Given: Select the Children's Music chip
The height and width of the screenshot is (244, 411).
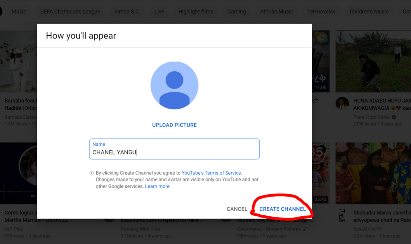Looking at the screenshot, I should [369, 12].
